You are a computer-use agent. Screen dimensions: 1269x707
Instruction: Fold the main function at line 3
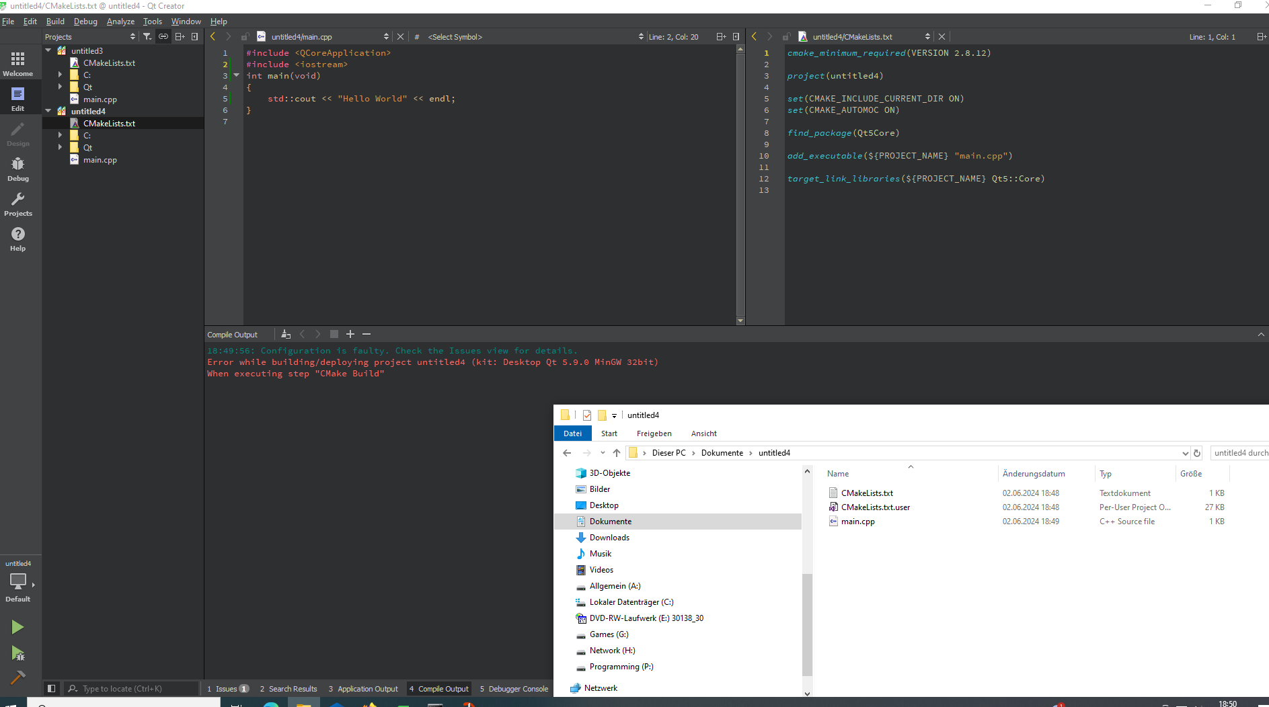click(237, 75)
